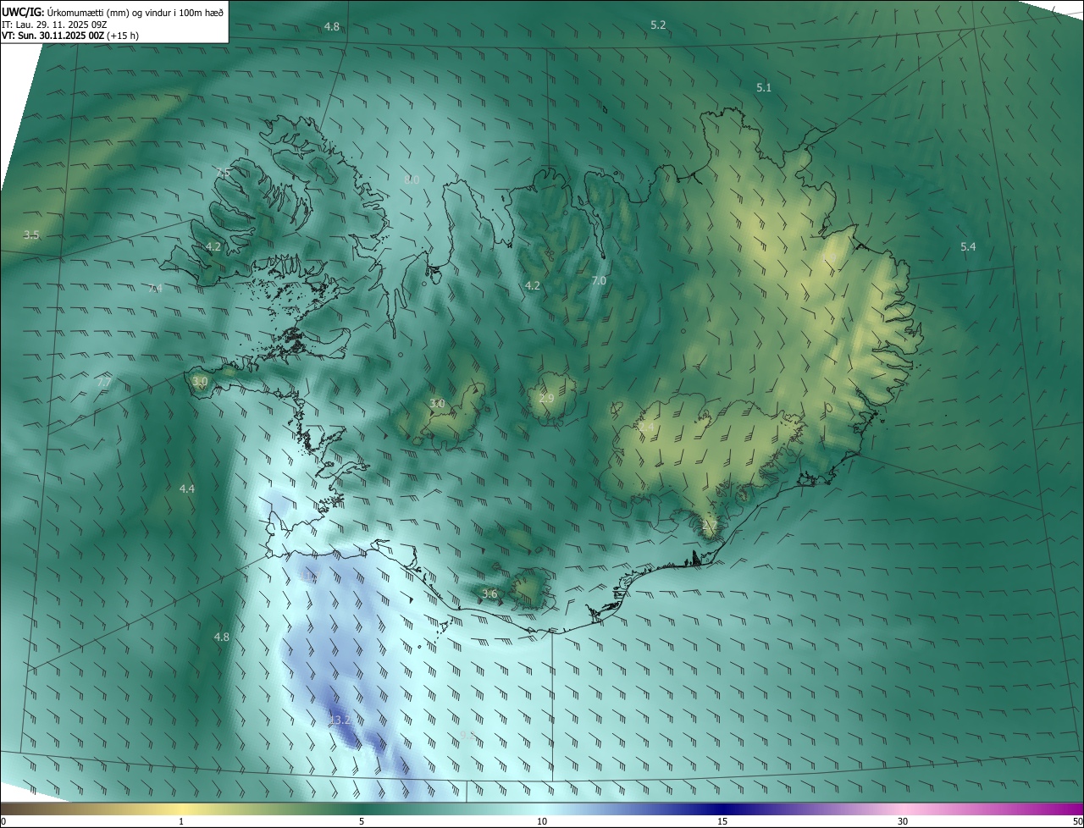
Task: Click the 2.7 value on the map
Action: pyautogui.click(x=710, y=526)
